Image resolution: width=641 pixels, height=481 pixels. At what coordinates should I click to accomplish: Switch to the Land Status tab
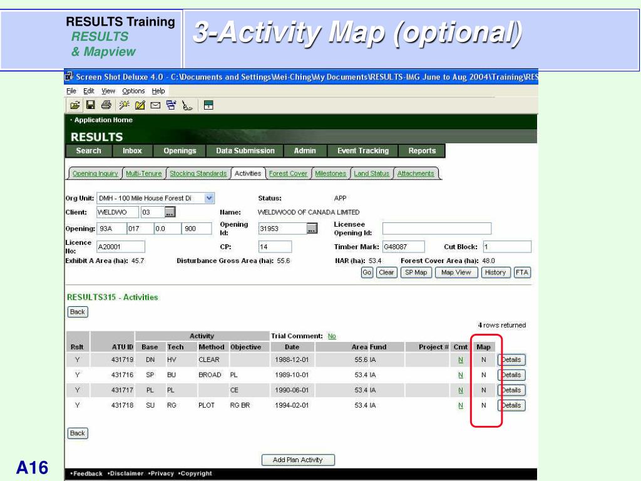point(372,173)
